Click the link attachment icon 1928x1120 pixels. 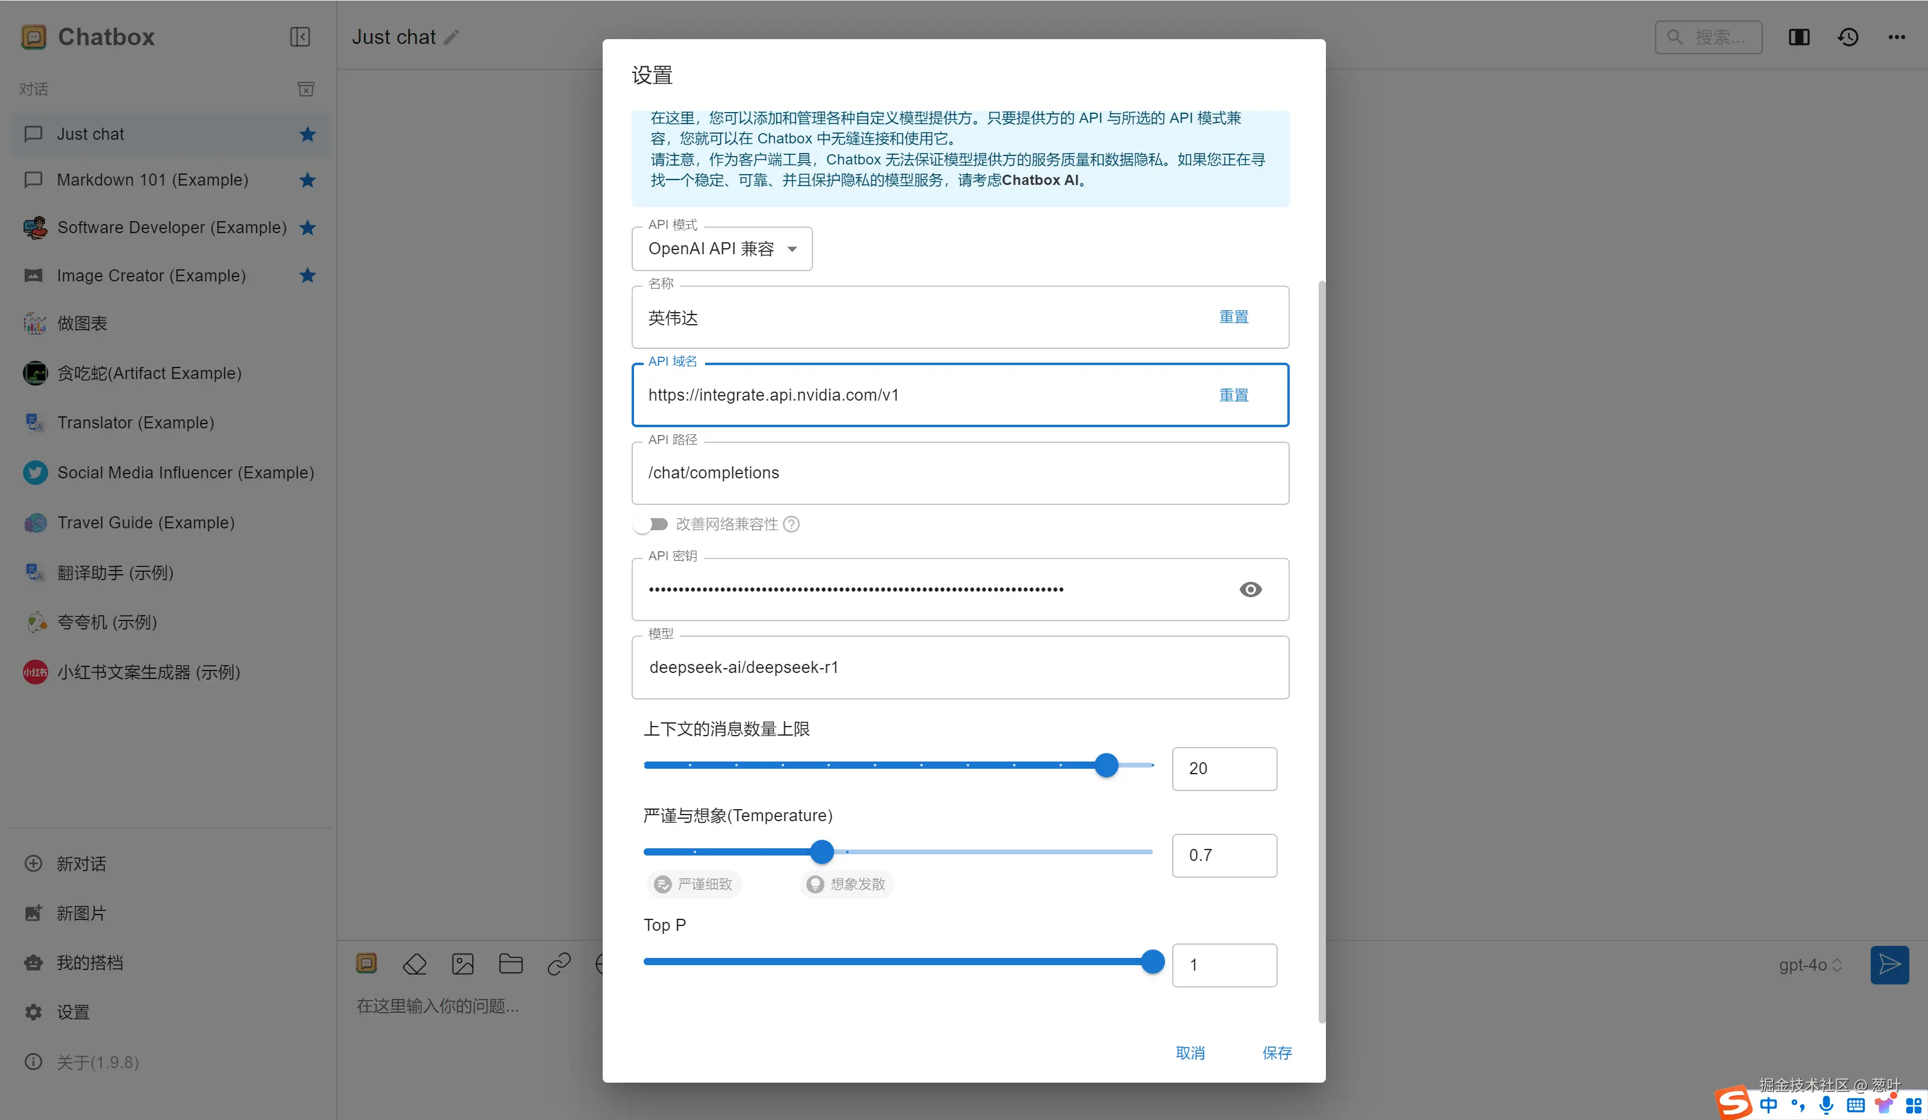pyautogui.click(x=559, y=963)
